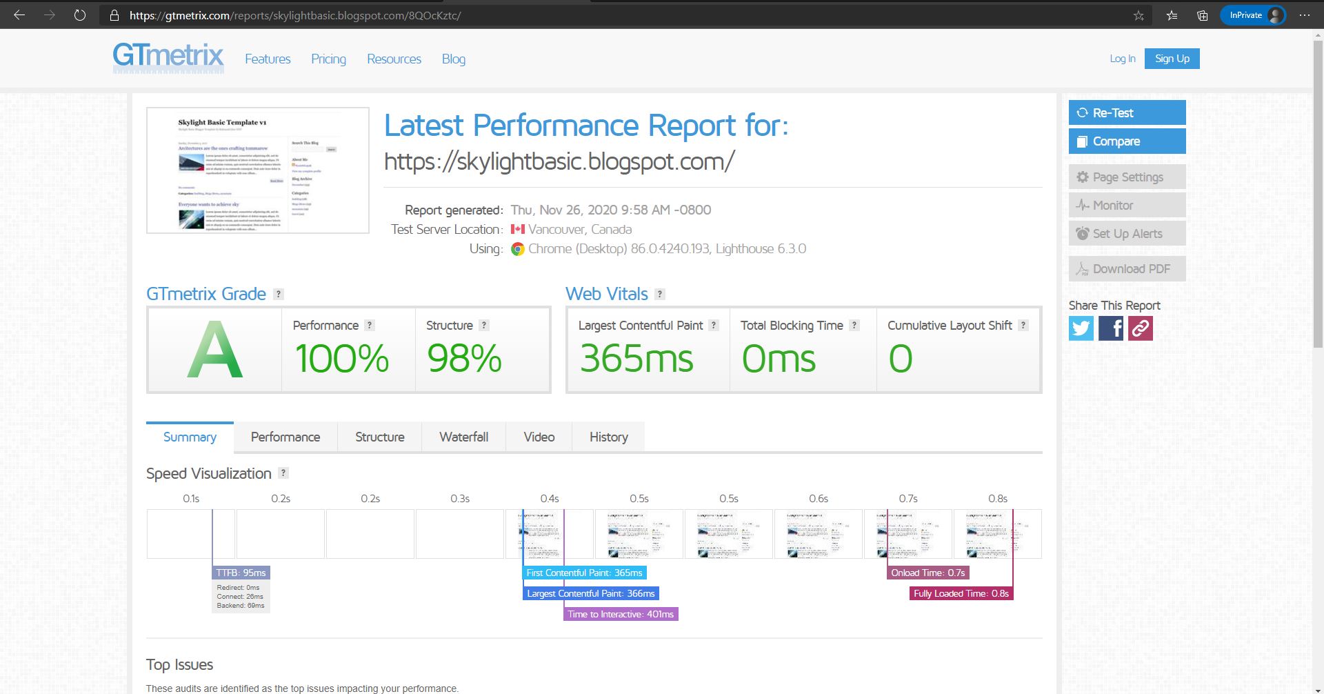The width and height of the screenshot is (1324, 694).
Task: Share report on Facebook
Action: point(1111,328)
